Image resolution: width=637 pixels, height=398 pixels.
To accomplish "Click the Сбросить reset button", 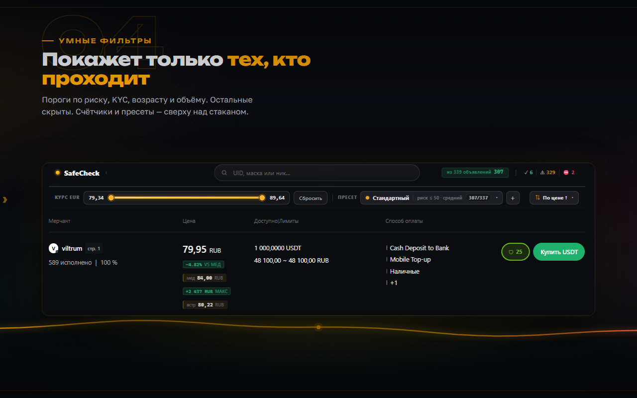I will coord(311,198).
